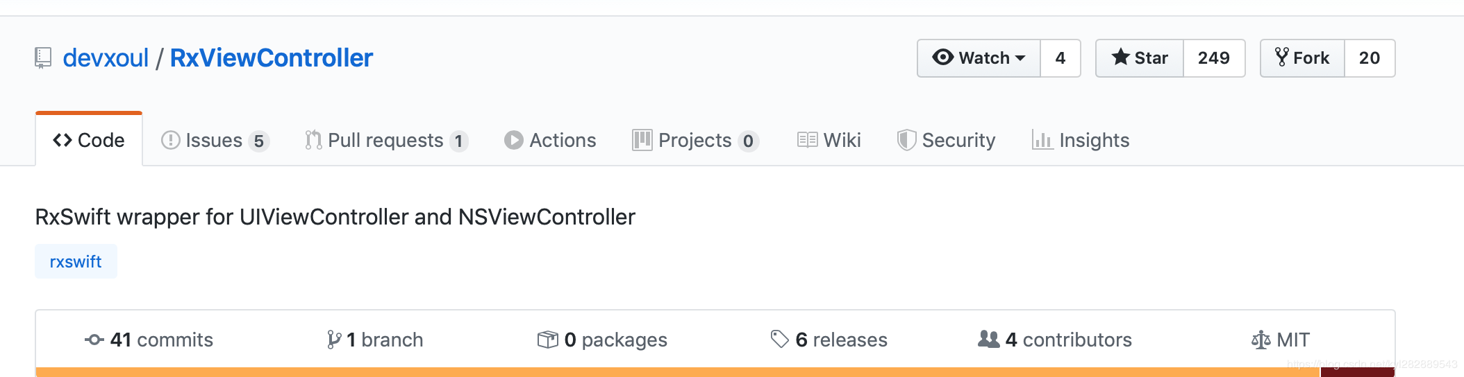Open the Projects tab

[696, 140]
